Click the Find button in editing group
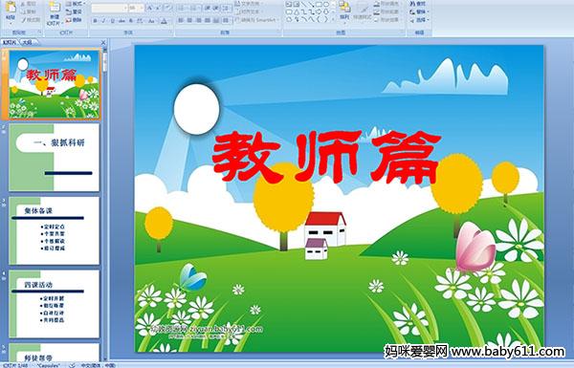This screenshot has width=574, height=368. coord(418,4)
